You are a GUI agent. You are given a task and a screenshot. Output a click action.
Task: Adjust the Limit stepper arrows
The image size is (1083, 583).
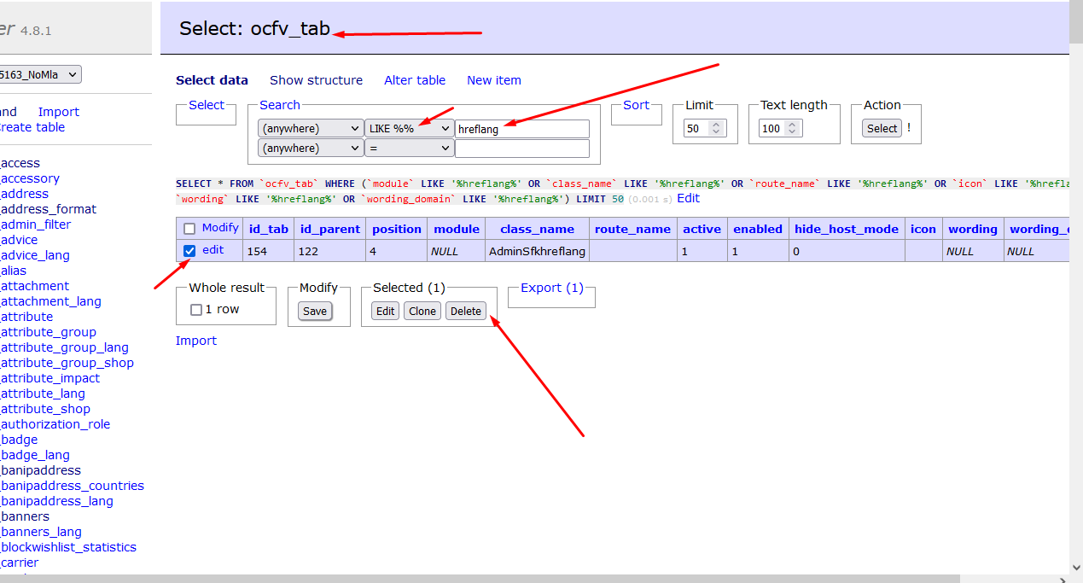click(x=717, y=128)
